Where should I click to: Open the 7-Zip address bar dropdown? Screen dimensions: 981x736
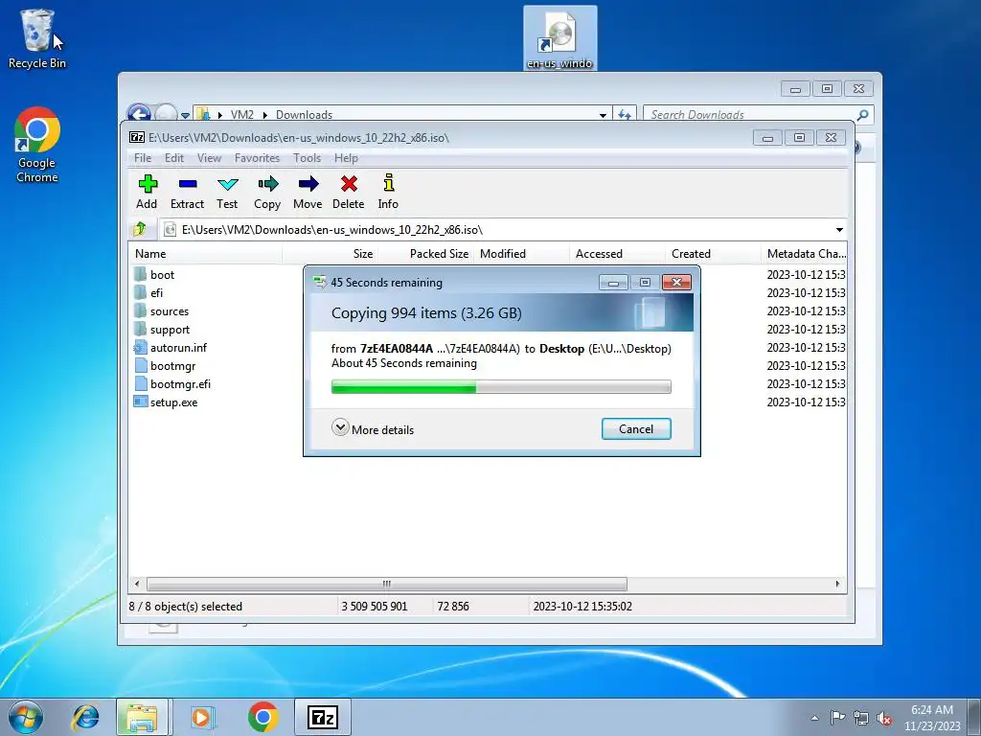point(839,230)
